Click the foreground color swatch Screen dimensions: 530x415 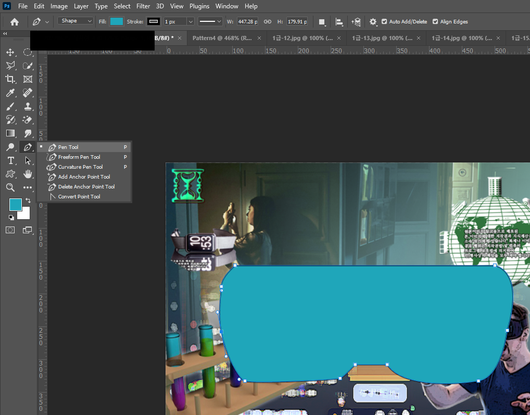(16, 205)
